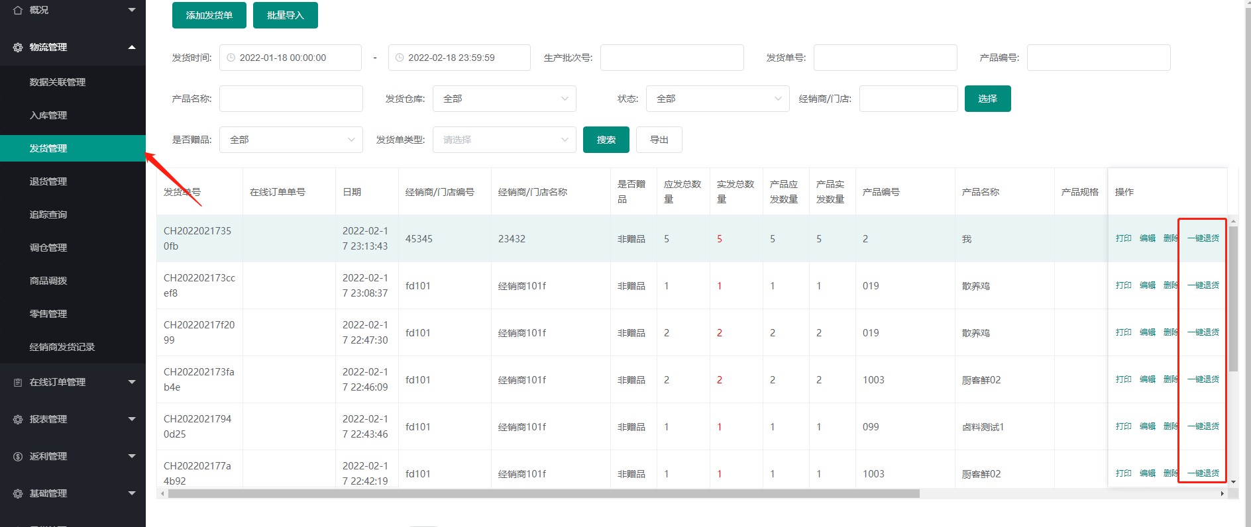Screen dimensions: 1251x527
Task: Click the clock icon in end date field
Action: click(400, 58)
